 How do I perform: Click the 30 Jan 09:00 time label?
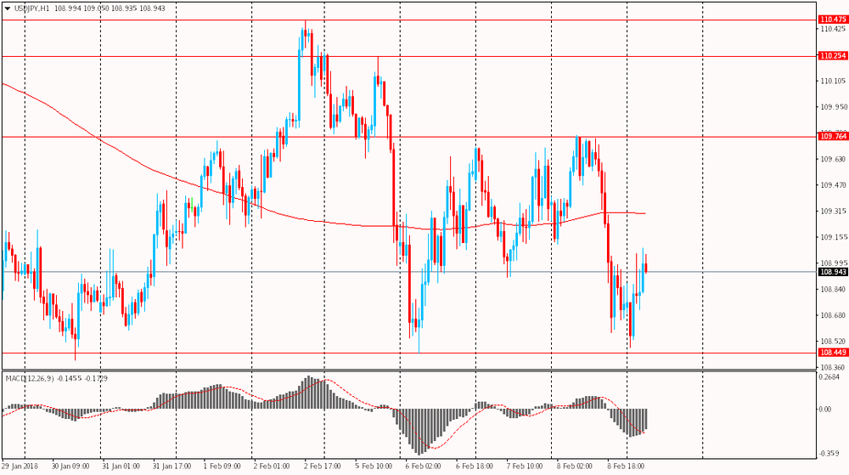click(70, 467)
